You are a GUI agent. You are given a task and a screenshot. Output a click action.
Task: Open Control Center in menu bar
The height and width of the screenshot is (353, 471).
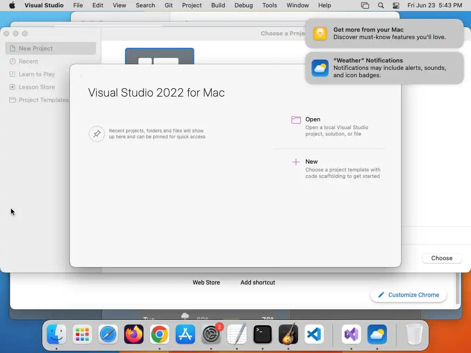point(396,6)
